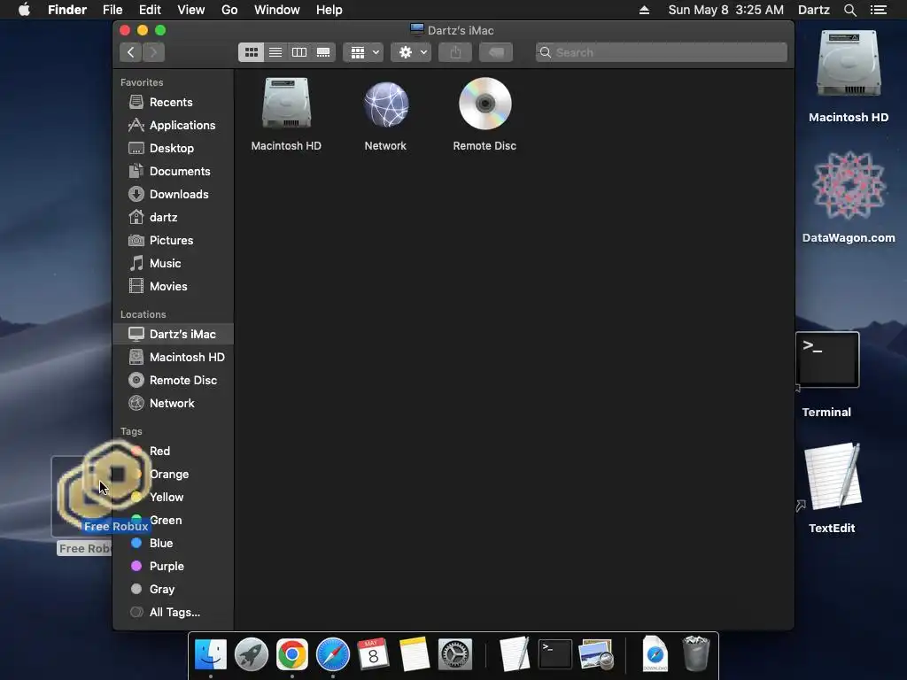Open Documents in the sidebar
This screenshot has height=680, width=907.
174,172
